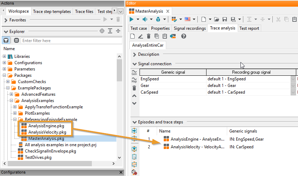Expand the Libraries tree node
Image resolution: width=298 pixels, height=176 pixels.
4,56
